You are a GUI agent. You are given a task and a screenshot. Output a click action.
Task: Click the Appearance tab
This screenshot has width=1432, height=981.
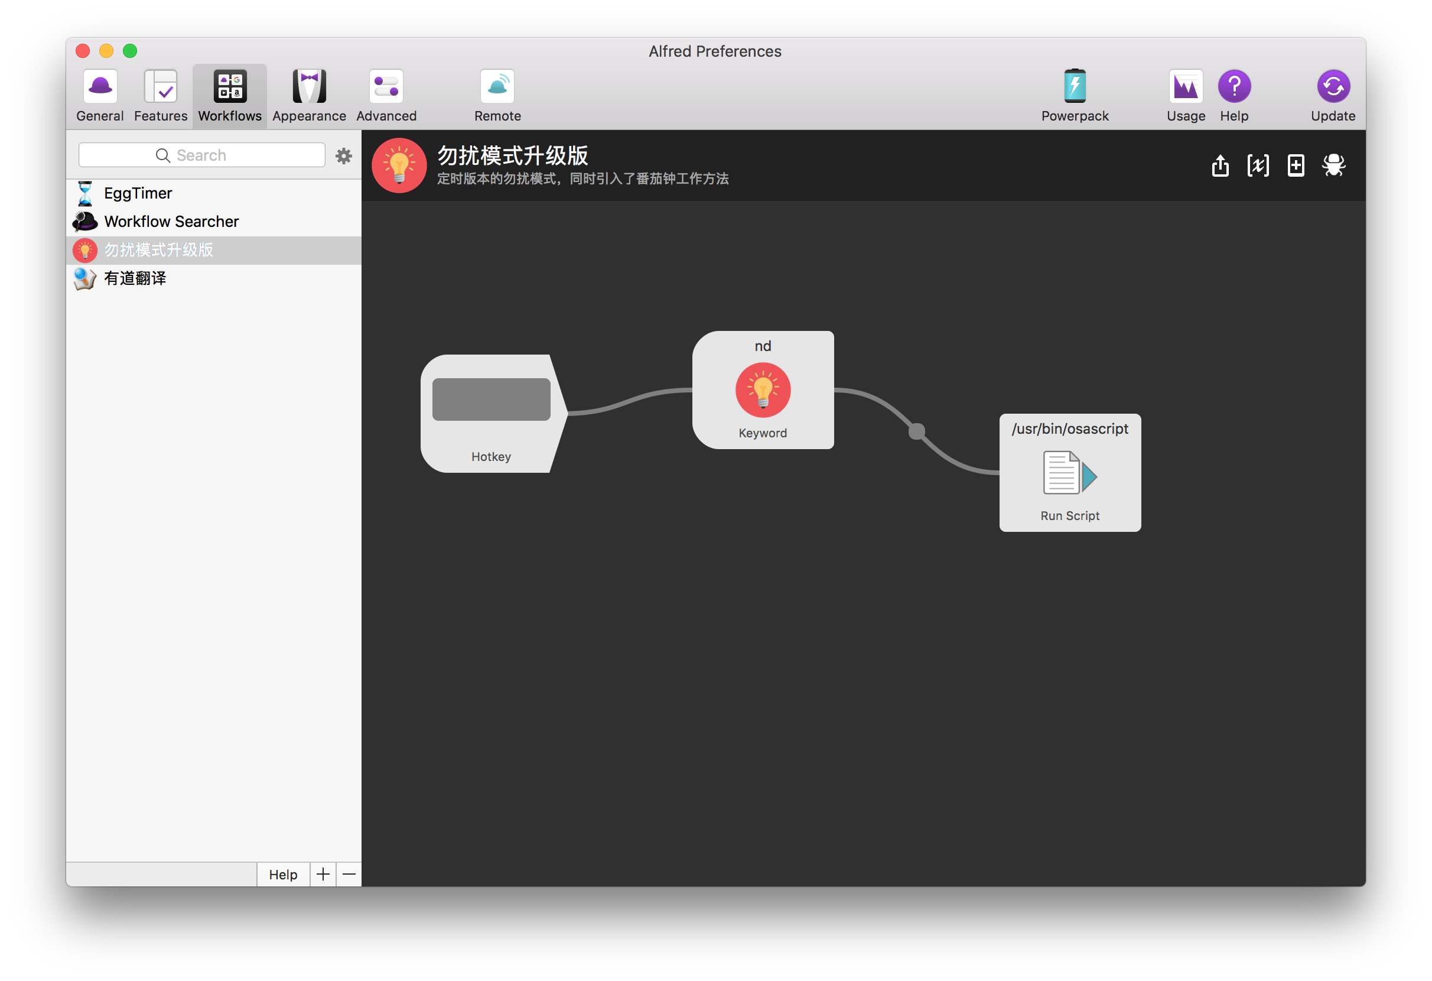[308, 95]
